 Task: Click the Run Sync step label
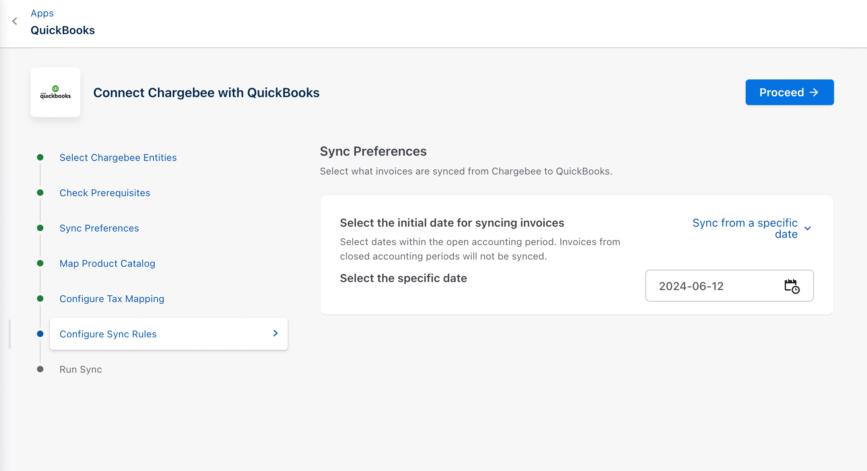pyautogui.click(x=81, y=369)
